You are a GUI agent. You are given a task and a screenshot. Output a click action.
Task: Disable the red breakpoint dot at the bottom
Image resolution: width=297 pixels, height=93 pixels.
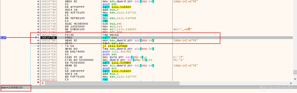click(x=38, y=82)
